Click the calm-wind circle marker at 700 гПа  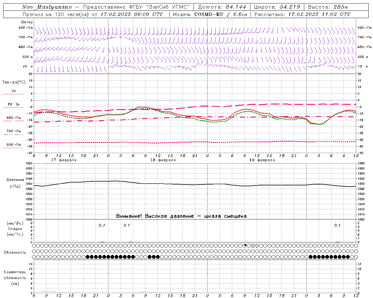pyautogui.click(x=120, y=37)
